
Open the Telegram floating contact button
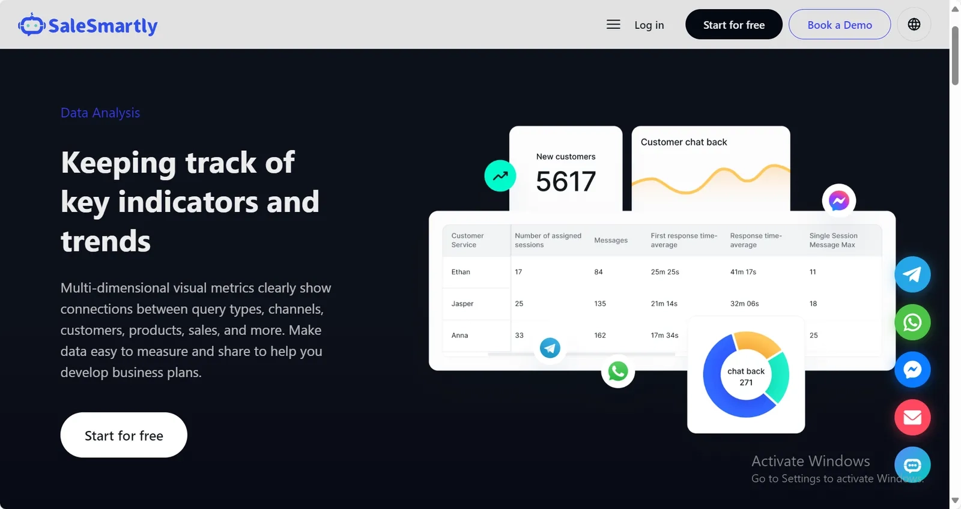912,274
